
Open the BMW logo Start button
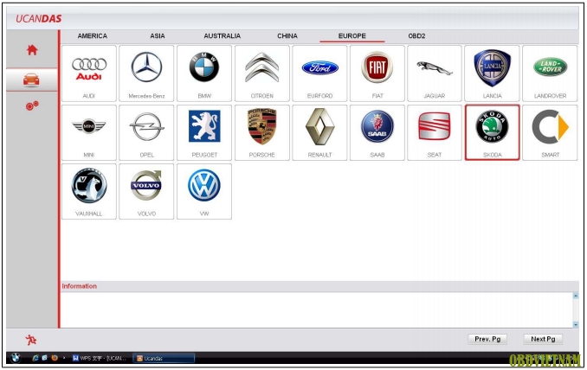pyautogui.click(x=15, y=358)
